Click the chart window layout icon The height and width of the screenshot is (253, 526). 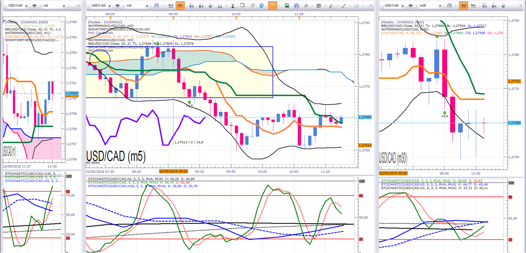pyautogui.click(x=296, y=6)
